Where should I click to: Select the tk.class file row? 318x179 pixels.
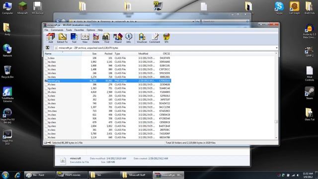point(107,103)
